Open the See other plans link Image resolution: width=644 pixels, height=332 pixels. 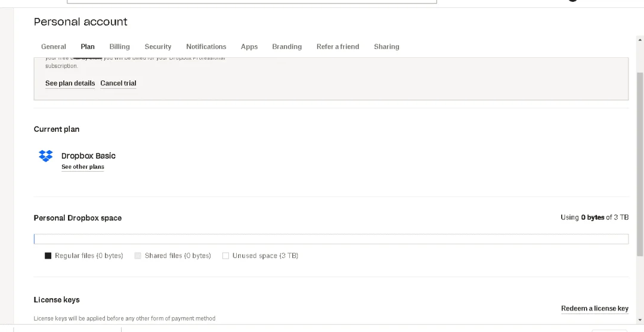82,167
